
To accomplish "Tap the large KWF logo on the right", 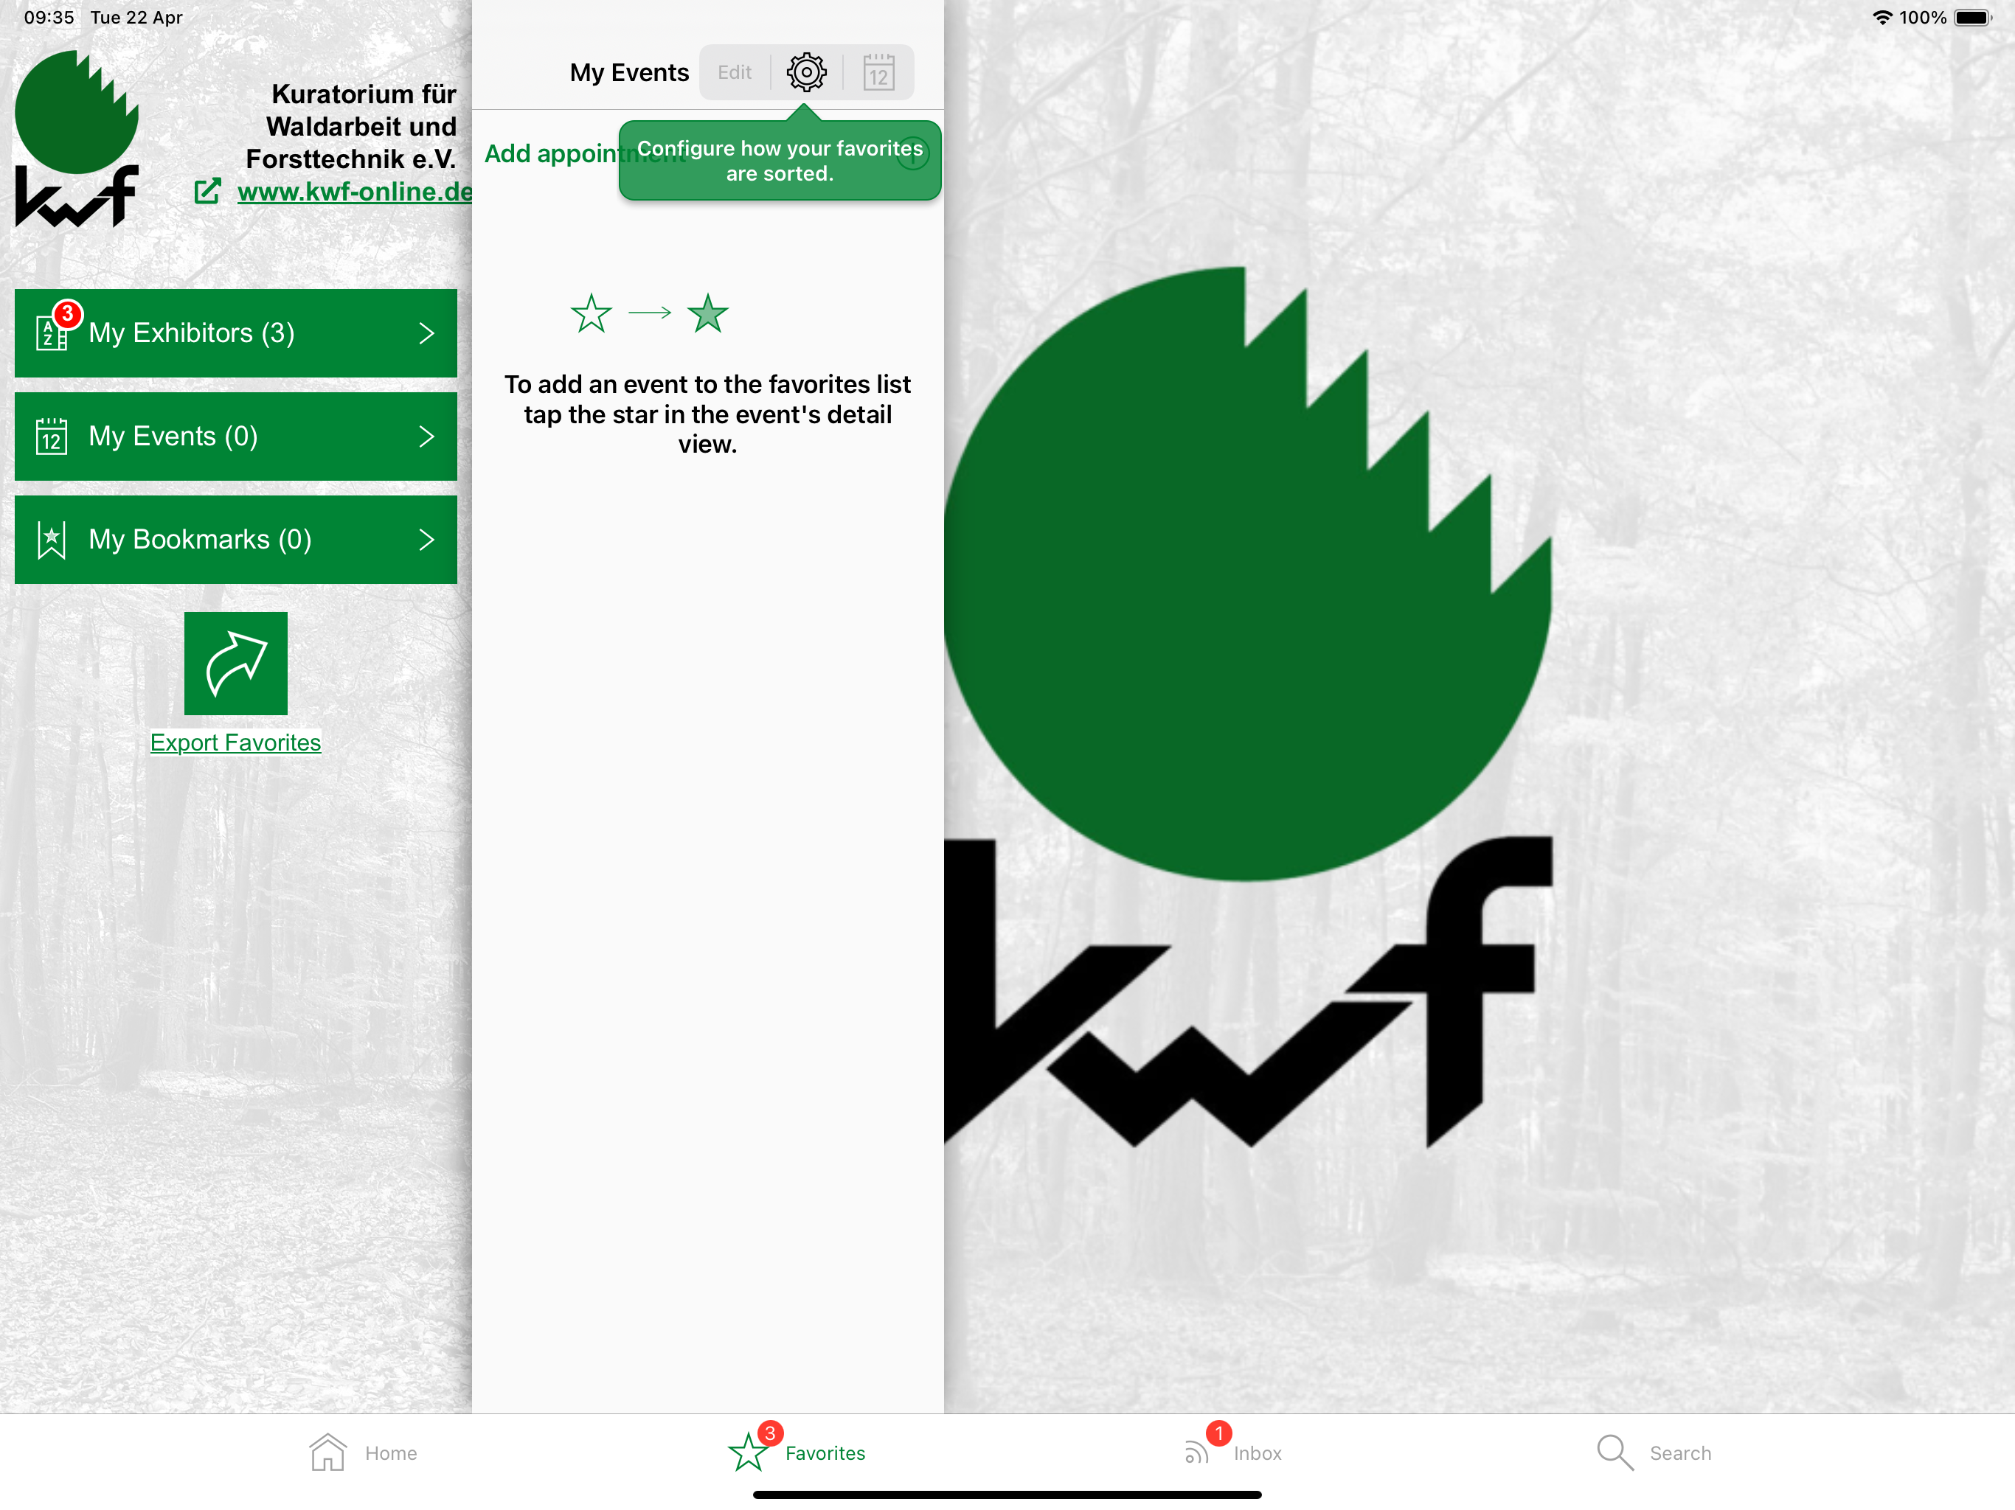I will (1248, 707).
